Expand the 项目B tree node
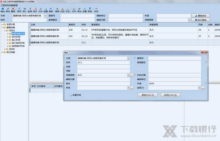This screenshot has height=141, width=220. [5, 49]
